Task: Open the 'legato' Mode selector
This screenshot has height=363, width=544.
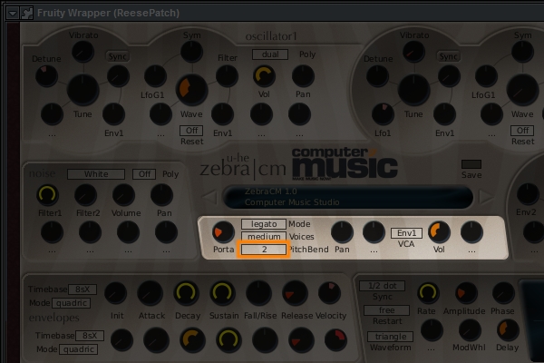Action: [x=264, y=224]
